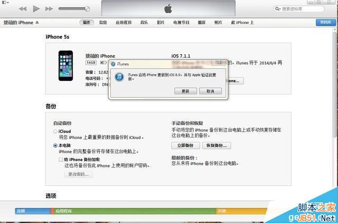Click the 立即备份 button
Screen dimensions: 338x223
(x=185, y=145)
